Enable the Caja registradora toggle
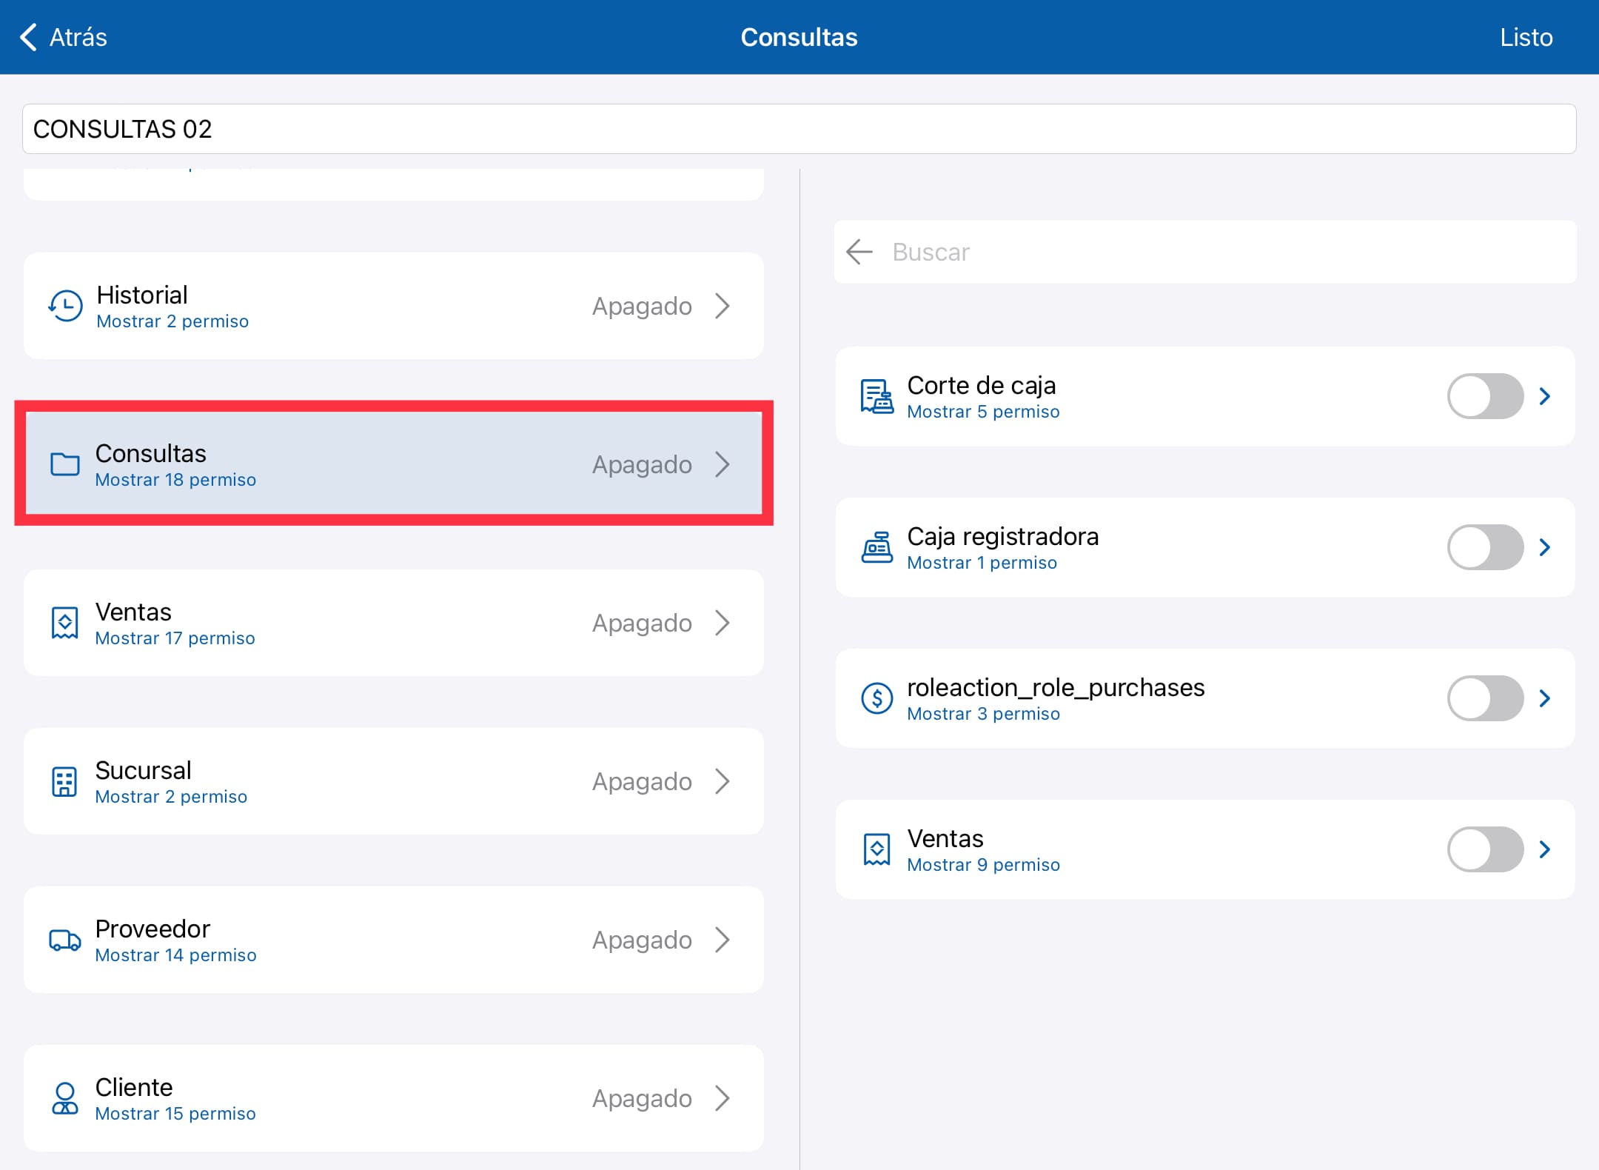 (x=1485, y=547)
